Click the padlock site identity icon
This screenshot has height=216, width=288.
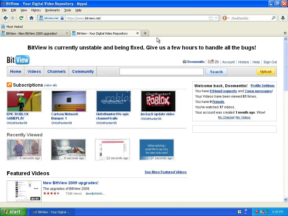coord(62,18)
